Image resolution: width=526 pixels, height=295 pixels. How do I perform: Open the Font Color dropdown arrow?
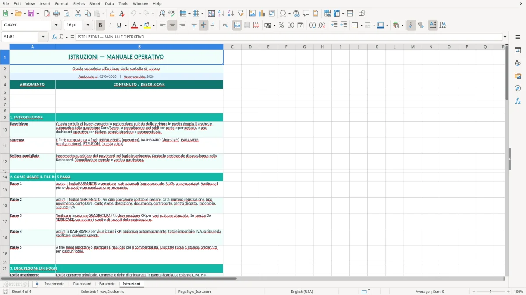(x=141, y=25)
